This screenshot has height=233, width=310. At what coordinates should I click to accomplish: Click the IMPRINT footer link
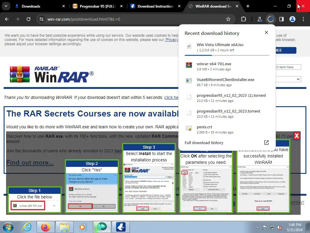(x=297, y=202)
